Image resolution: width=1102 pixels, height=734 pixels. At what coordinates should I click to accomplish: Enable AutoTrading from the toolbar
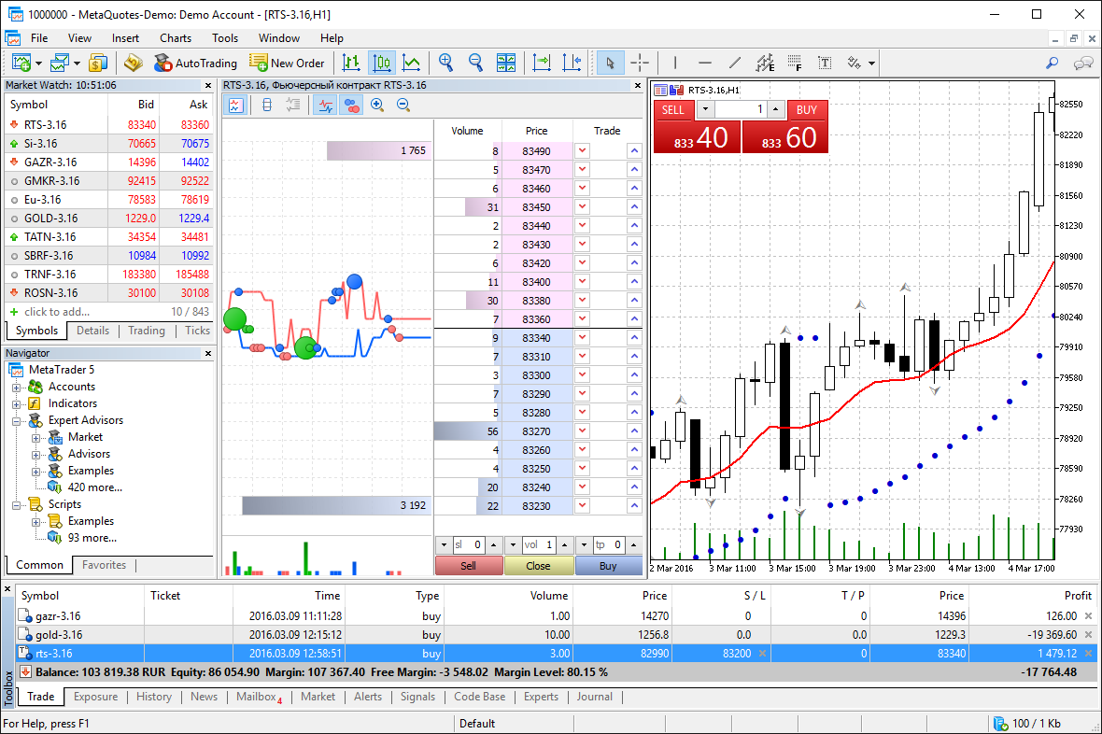click(196, 63)
